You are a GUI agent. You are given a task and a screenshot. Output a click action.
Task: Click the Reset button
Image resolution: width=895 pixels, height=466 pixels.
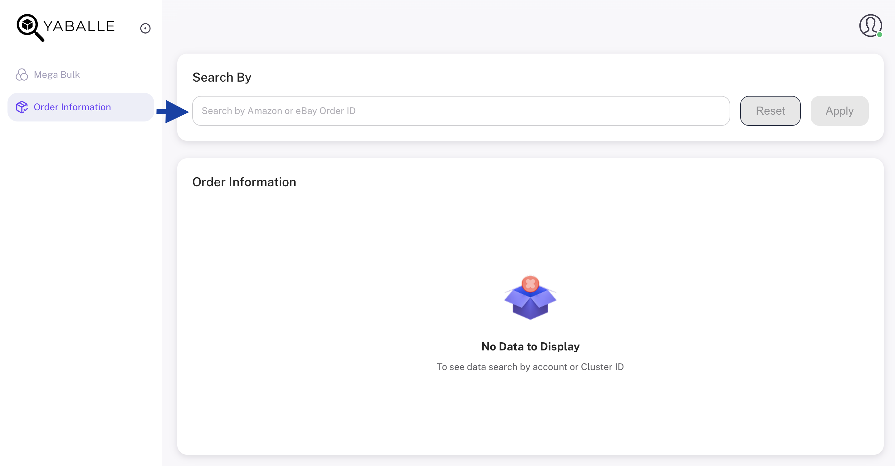pyautogui.click(x=770, y=111)
